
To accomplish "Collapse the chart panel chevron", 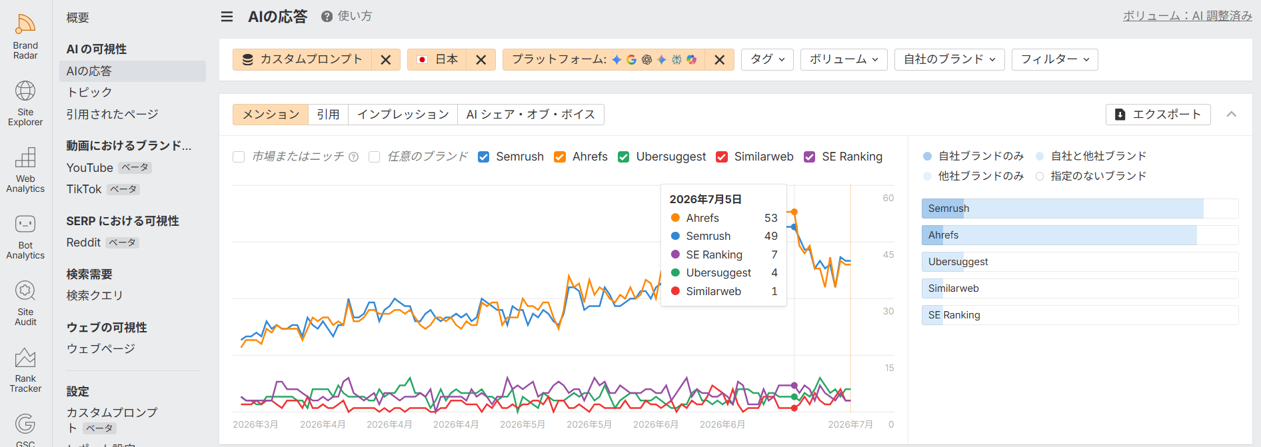I will point(1232,115).
